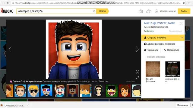The width and height of the screenshot is (193, 108).
Task: Close the Oodji ad with the X
Action: coord(137,81)
